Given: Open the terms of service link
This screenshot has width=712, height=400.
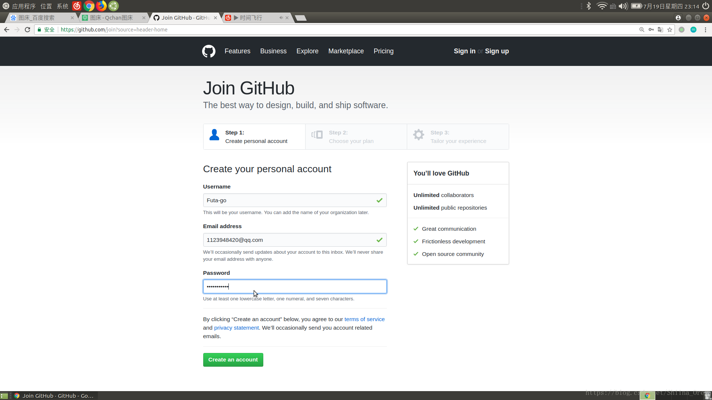Looking at the screenshot, I should [x=365, y=319].
